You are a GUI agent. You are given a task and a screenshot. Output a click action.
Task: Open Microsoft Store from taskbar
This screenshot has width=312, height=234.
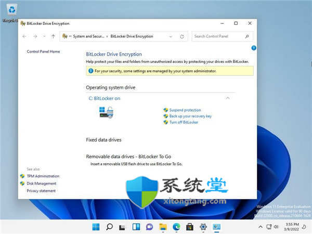[x=190, y=227]
